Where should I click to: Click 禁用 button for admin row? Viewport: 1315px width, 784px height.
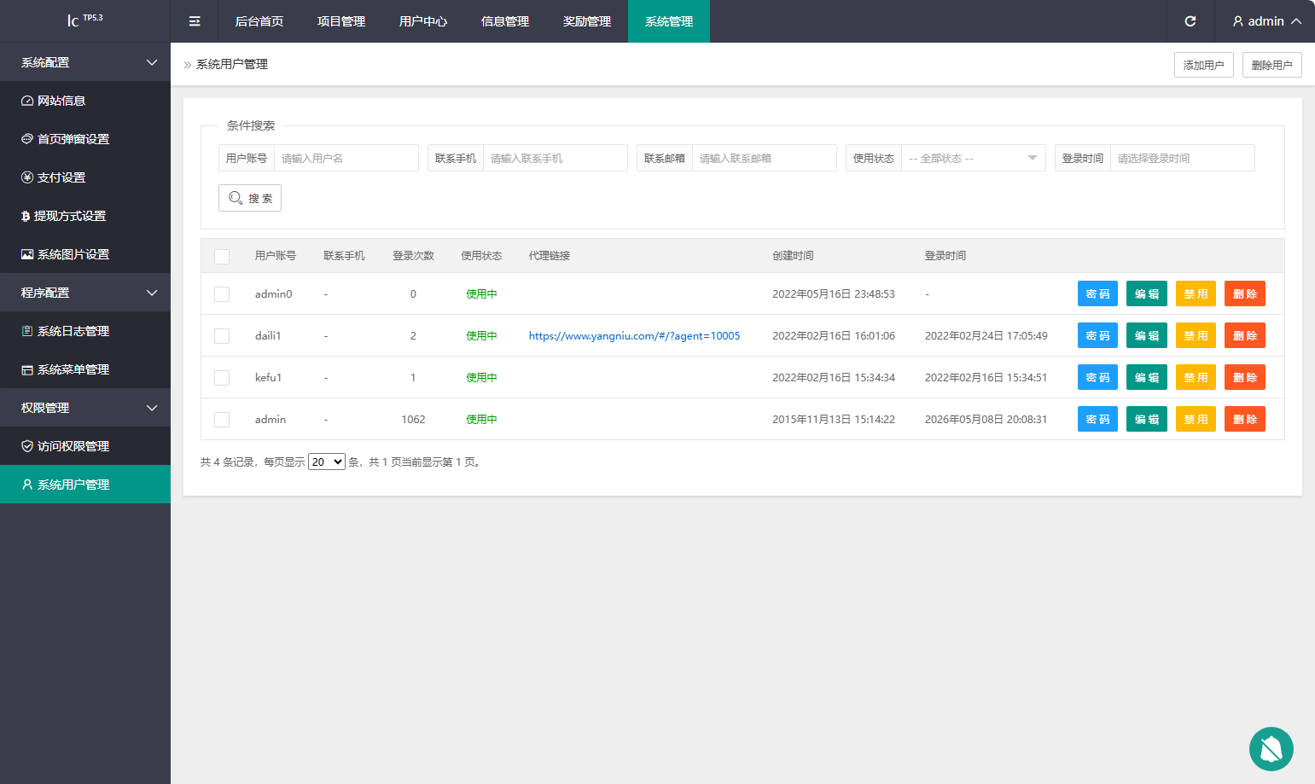(x=1196, y=419)
